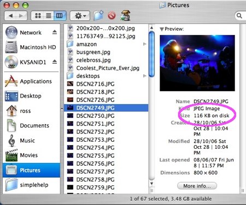
Task: Collapse the Preview disclosure triangle
Action: (x=162, y=29)
